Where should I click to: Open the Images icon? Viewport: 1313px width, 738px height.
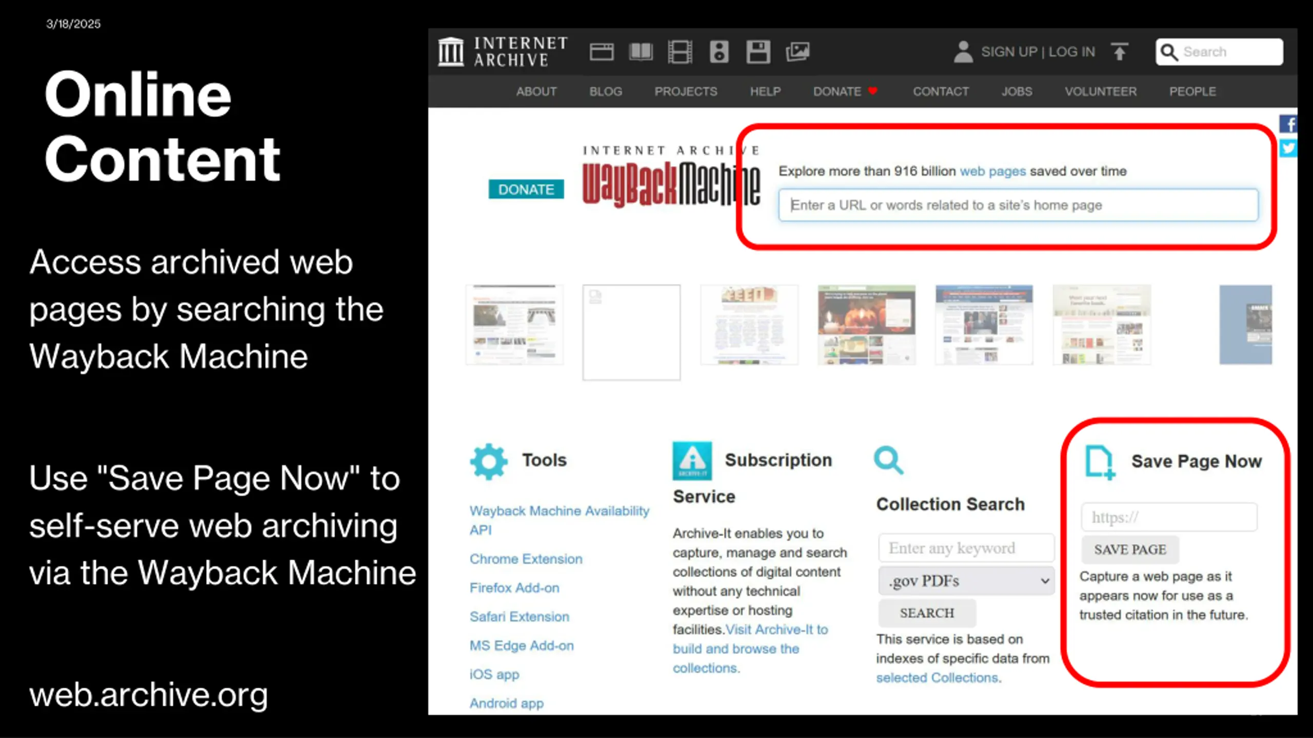click(x=798, y=52)
